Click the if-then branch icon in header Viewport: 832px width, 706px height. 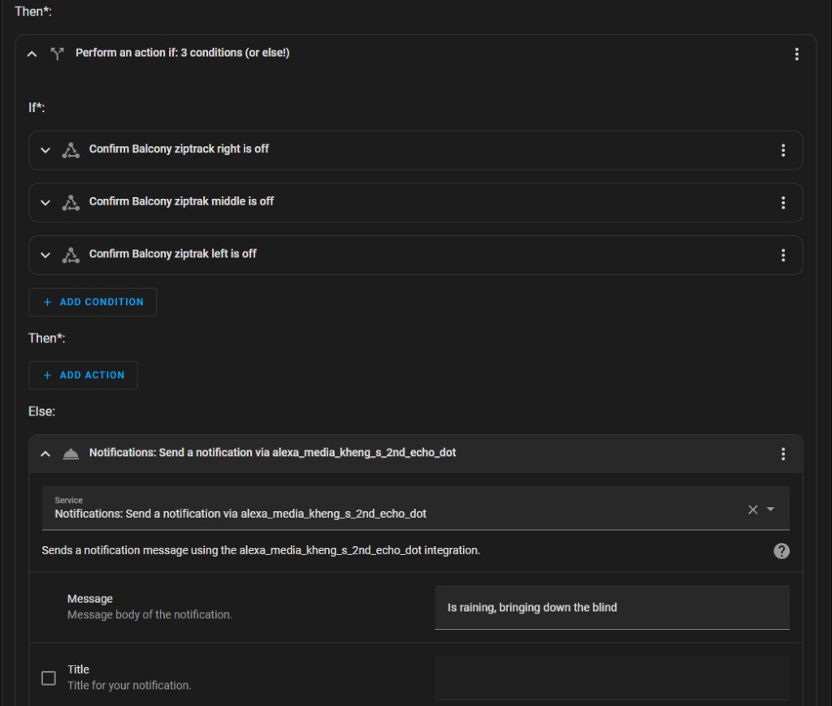(x=57, y=54)
